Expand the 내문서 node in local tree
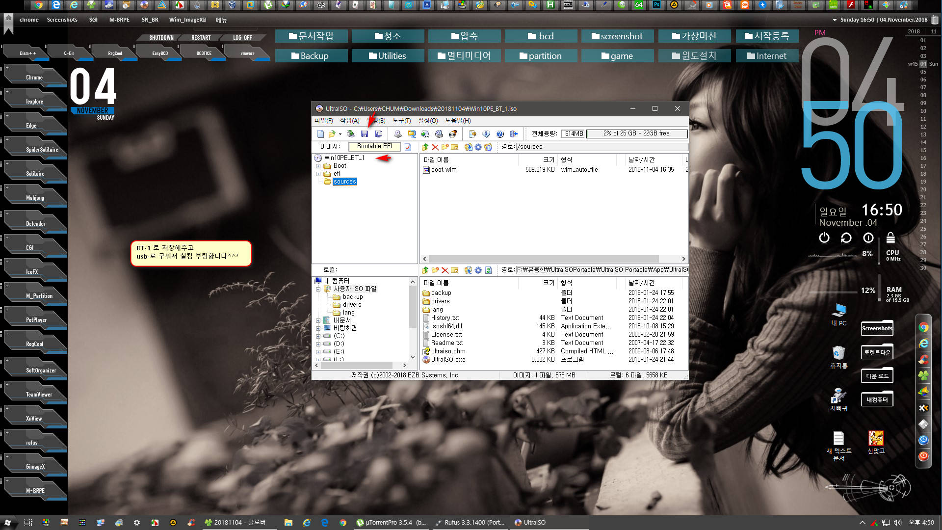Screen dimensions: 942x530 coord(318,320)
